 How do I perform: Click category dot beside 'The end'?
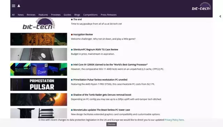point(72,19)
